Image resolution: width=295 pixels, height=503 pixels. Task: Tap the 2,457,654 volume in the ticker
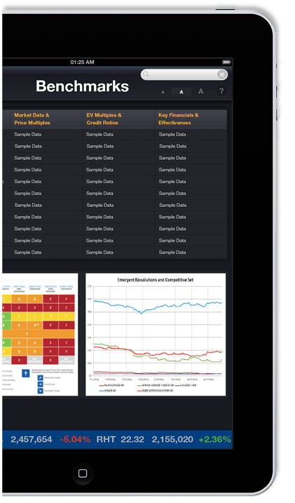(x=32, y=439)
